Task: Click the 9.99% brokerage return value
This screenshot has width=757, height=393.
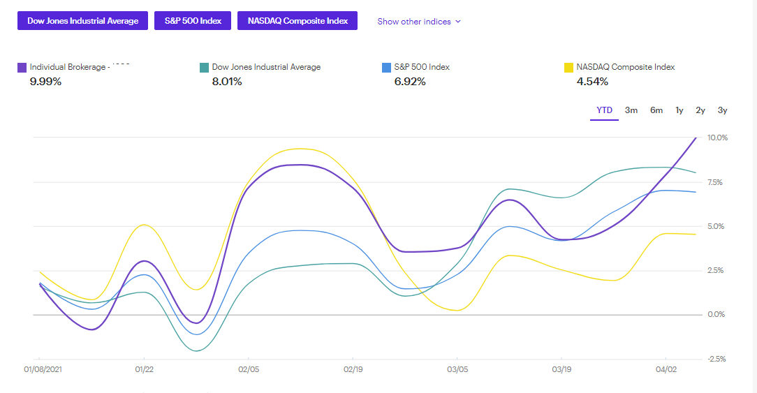Action: [45, 82]
